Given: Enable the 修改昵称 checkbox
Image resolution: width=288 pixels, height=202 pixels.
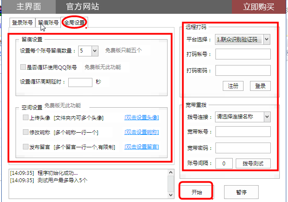Looking at the screenshot, I should (25, 132).
